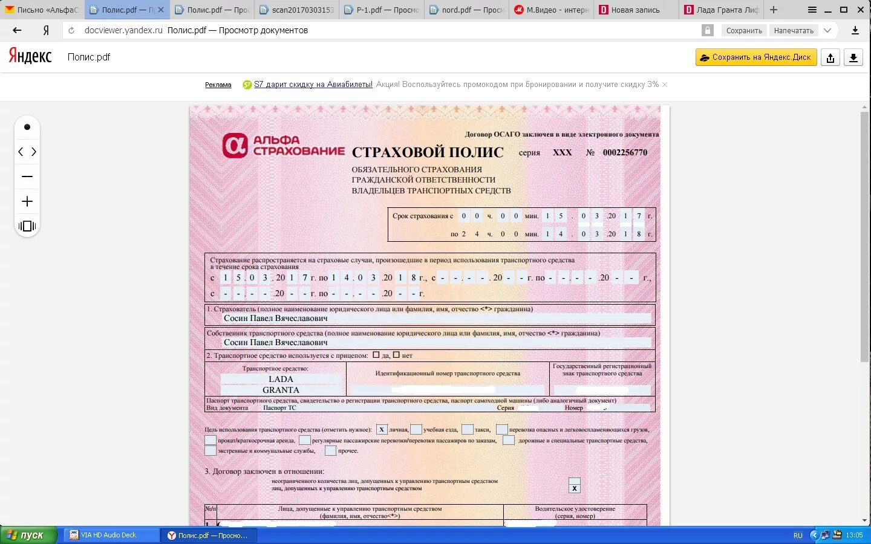
Task: Open new tab with plus button
Action: tap(774, 10)
